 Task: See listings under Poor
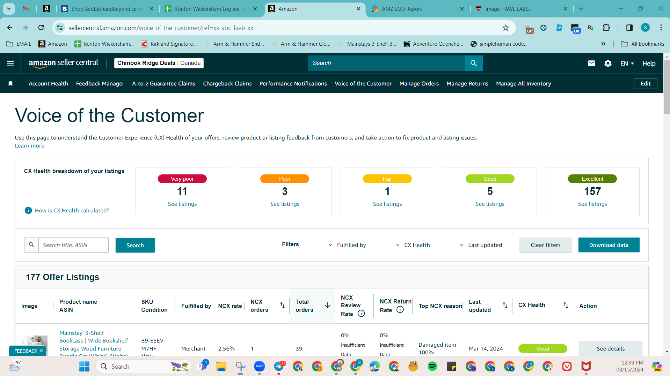285,204
